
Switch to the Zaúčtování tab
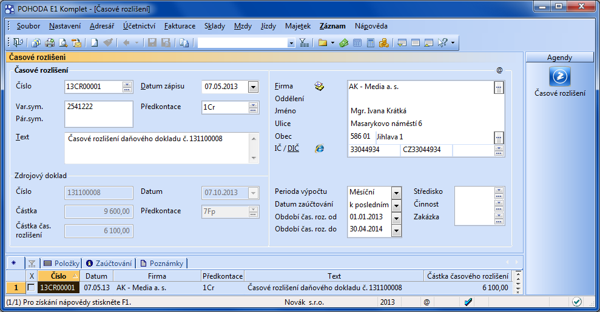[109, 263]
